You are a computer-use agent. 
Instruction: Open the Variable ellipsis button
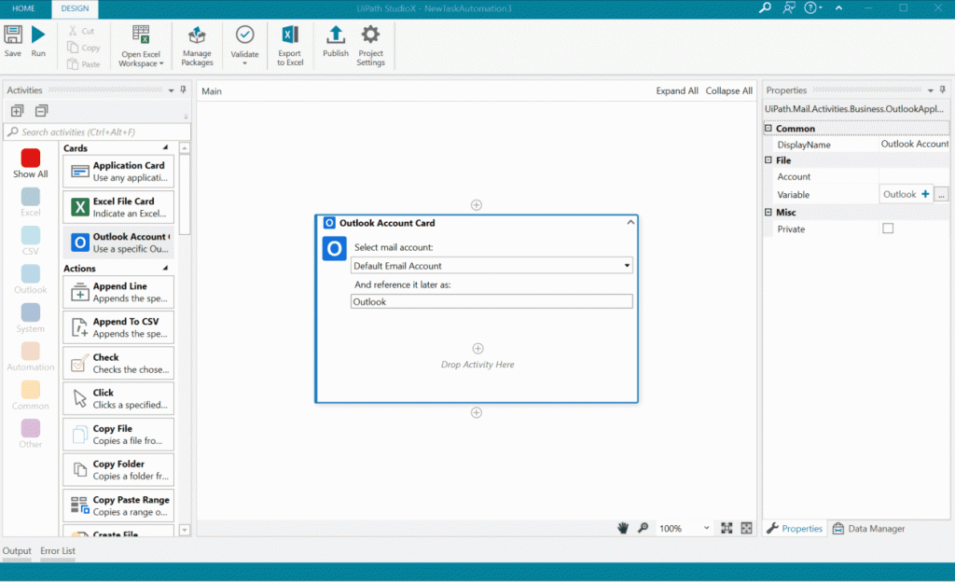point(941,194)
